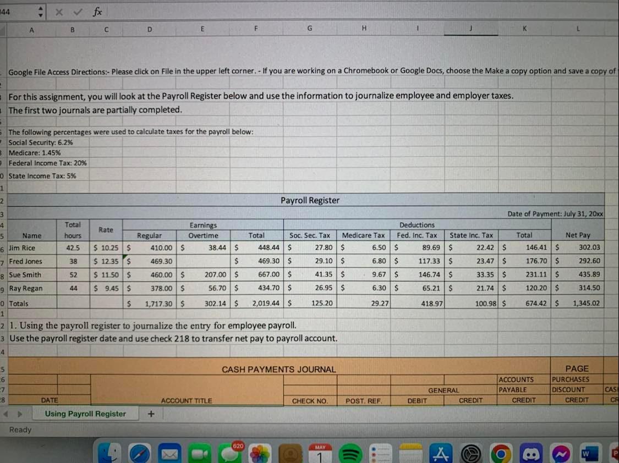Select the Using Payroll Register sheet tab
Image resolution: width=619 pixels, height=463 pixels.
(85, 414)
